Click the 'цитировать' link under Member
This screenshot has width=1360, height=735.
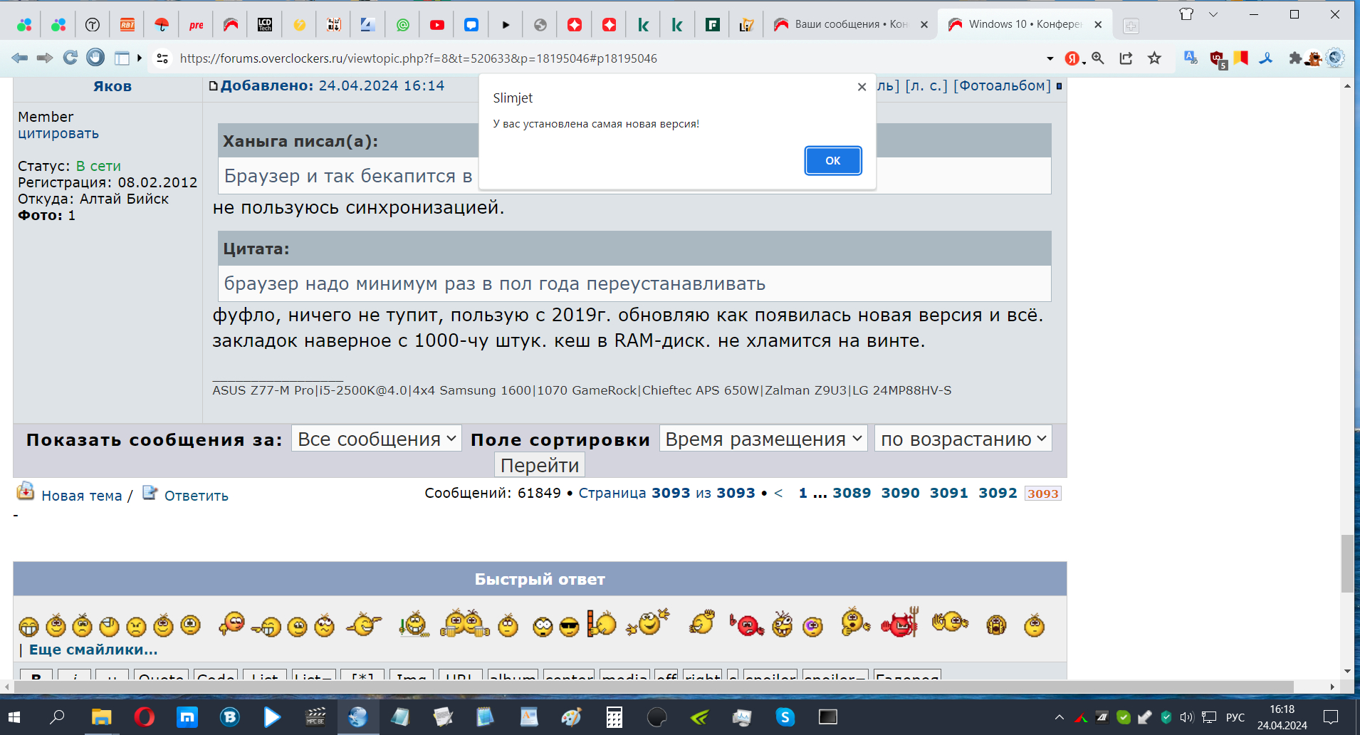[x=58, y=133]
